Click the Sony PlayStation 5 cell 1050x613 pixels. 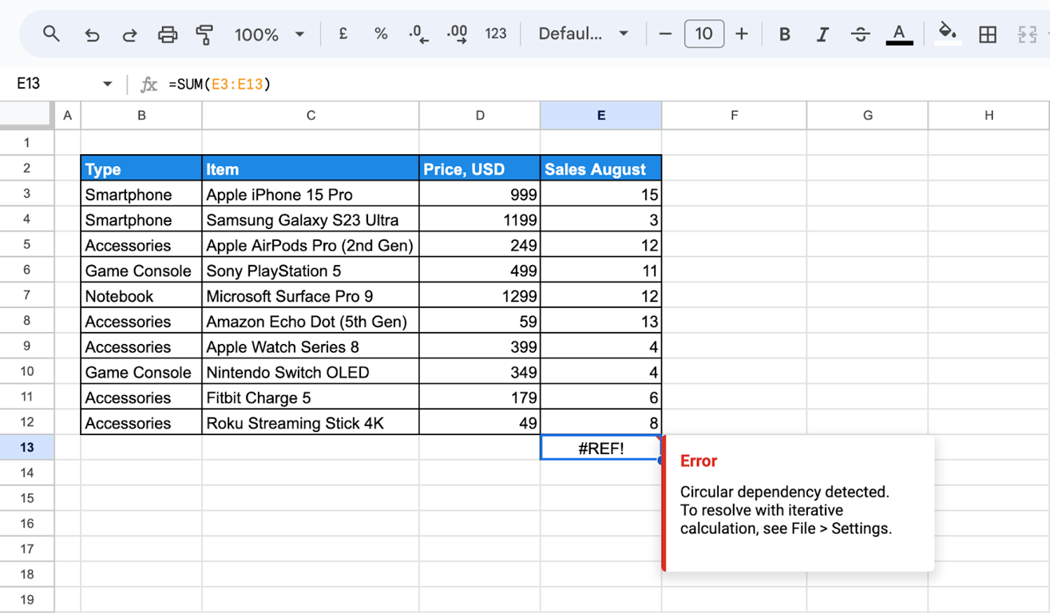point(311,271)
